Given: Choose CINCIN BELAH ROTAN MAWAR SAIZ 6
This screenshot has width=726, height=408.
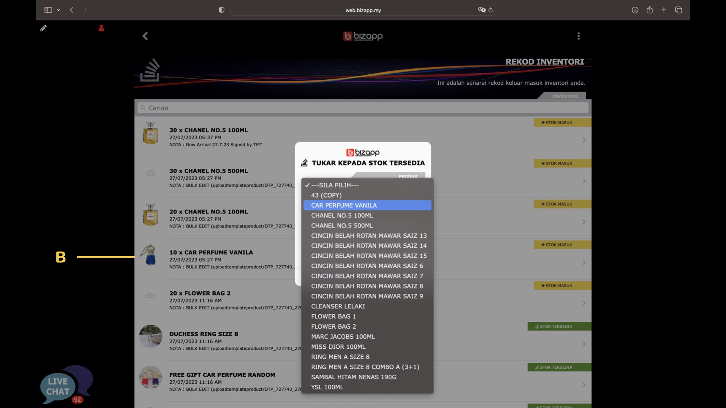Looking at the screenshot, I should (367, 266).
